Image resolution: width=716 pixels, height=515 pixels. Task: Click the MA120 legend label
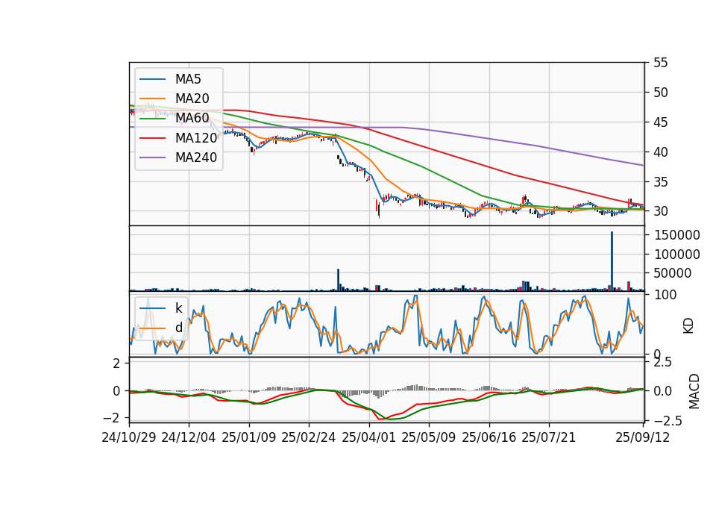(196, 138)
